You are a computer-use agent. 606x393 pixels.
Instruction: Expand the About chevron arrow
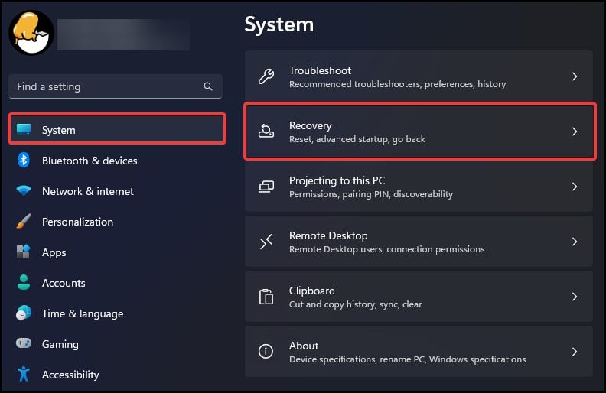[575, 352]
